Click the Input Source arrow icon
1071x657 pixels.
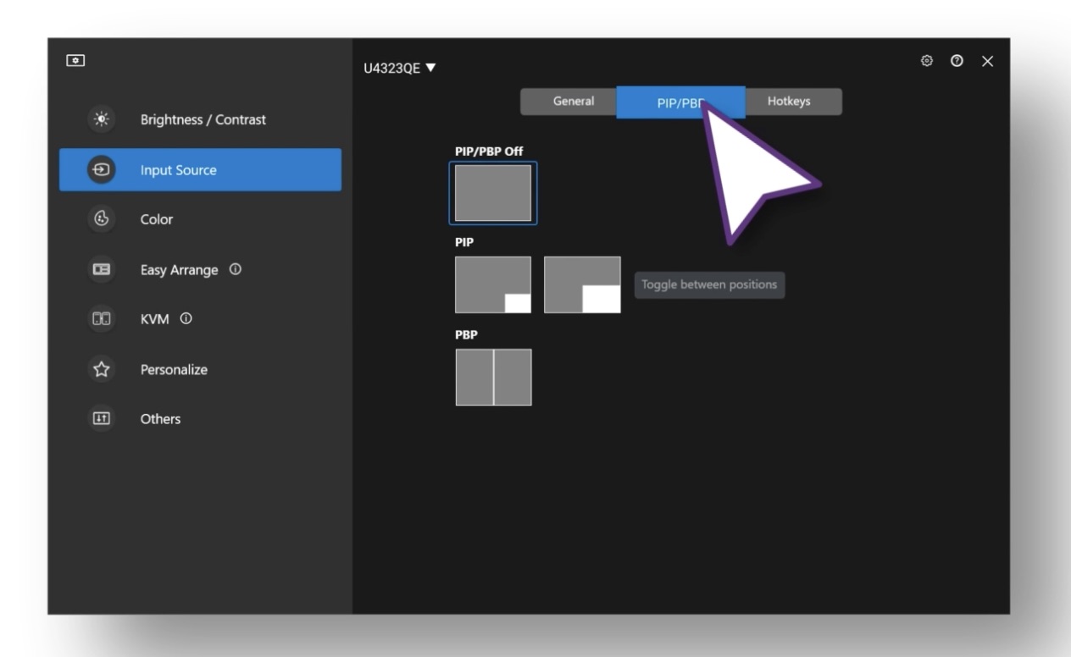click(x=102, y=170)
